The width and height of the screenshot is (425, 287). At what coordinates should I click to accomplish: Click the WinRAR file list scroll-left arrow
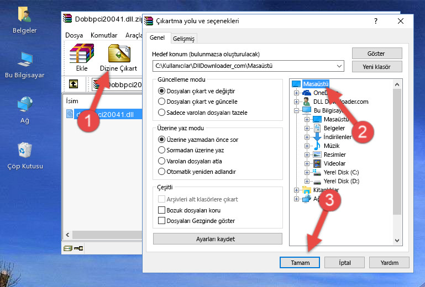point(67,235)
